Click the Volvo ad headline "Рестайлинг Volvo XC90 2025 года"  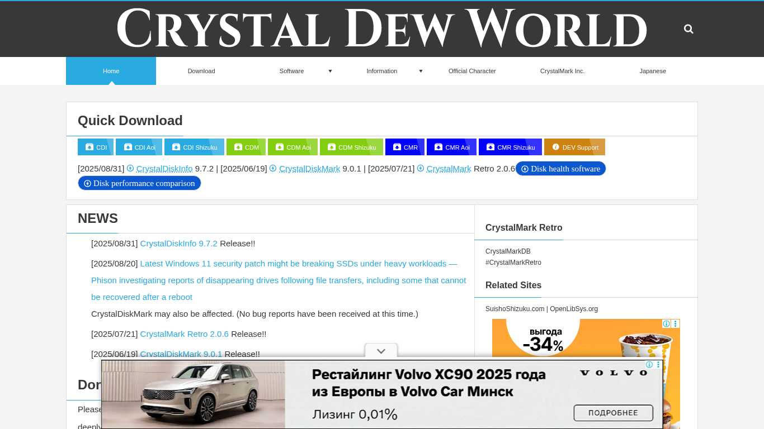point(428,374)
